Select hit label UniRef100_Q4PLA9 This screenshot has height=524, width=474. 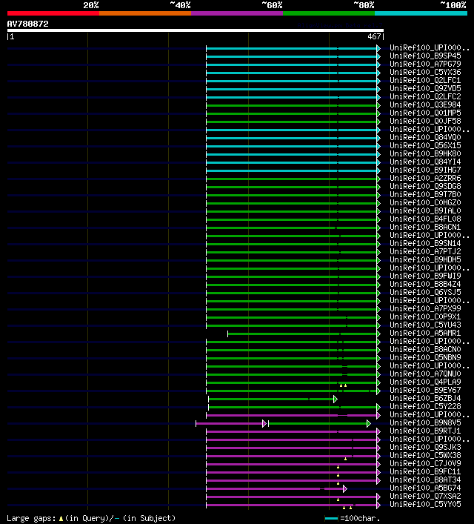pos(425,382)
